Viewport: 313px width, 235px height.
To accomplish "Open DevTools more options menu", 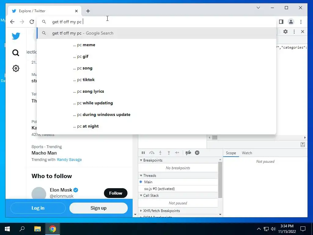I will [x=294, y=32].
